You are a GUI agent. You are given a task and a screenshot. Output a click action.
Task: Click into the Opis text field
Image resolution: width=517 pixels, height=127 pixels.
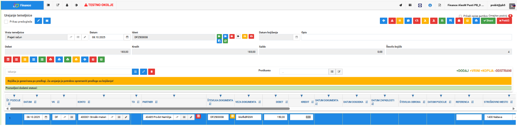[407, 37]
